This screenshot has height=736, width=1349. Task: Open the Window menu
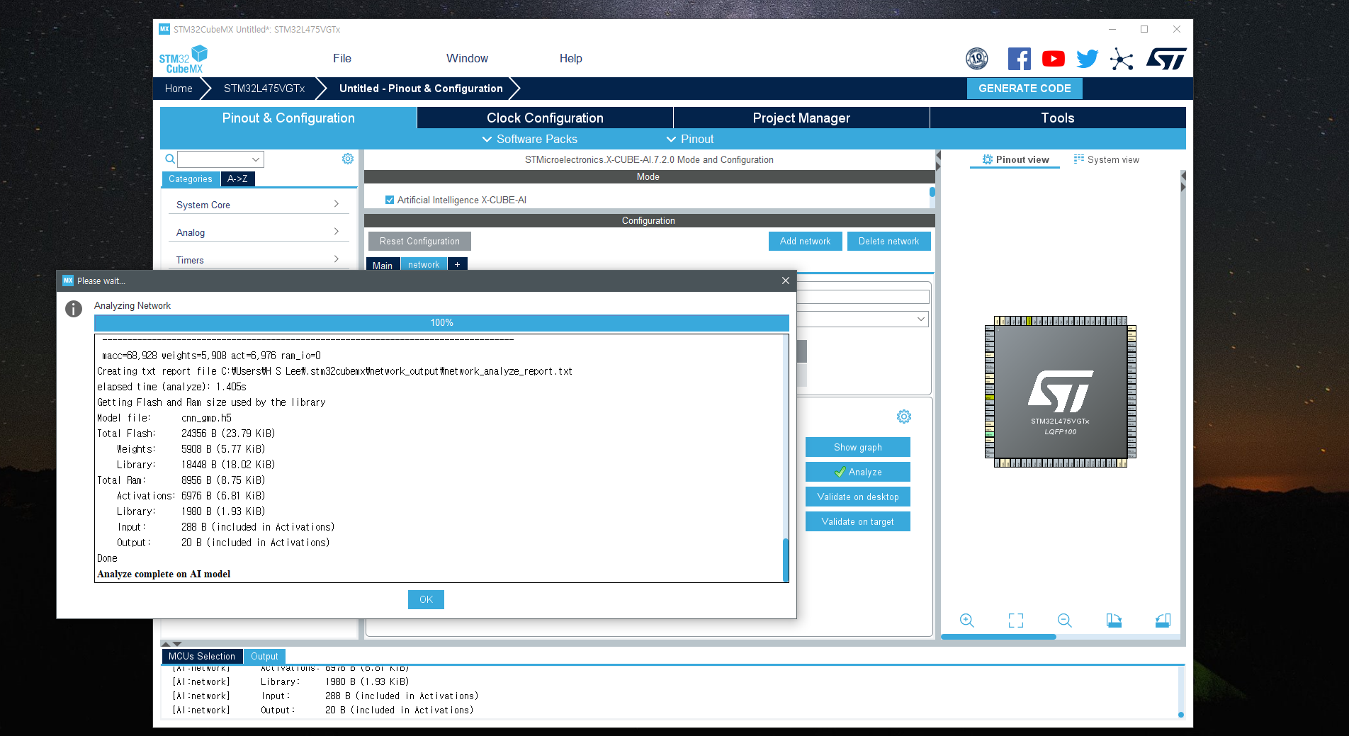[467, 58]
